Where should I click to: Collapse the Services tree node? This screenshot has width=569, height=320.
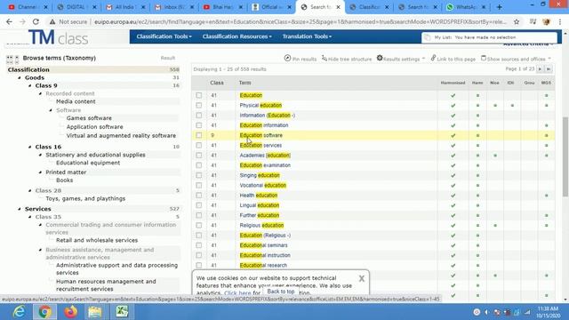[x=20, y=209]
